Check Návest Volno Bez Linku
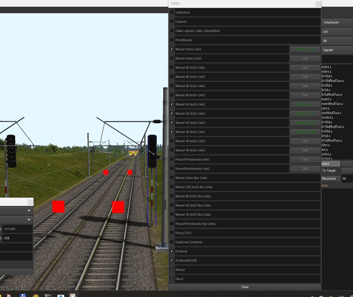353x297 pixels. [172, 178]
